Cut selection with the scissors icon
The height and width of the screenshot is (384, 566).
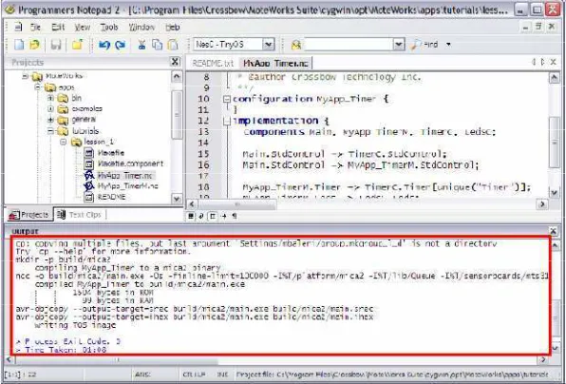tap(141, 45)
